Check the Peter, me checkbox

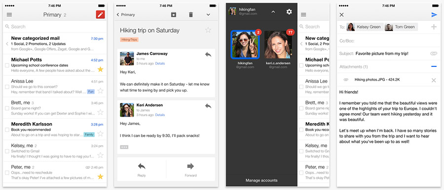point(7,173)
